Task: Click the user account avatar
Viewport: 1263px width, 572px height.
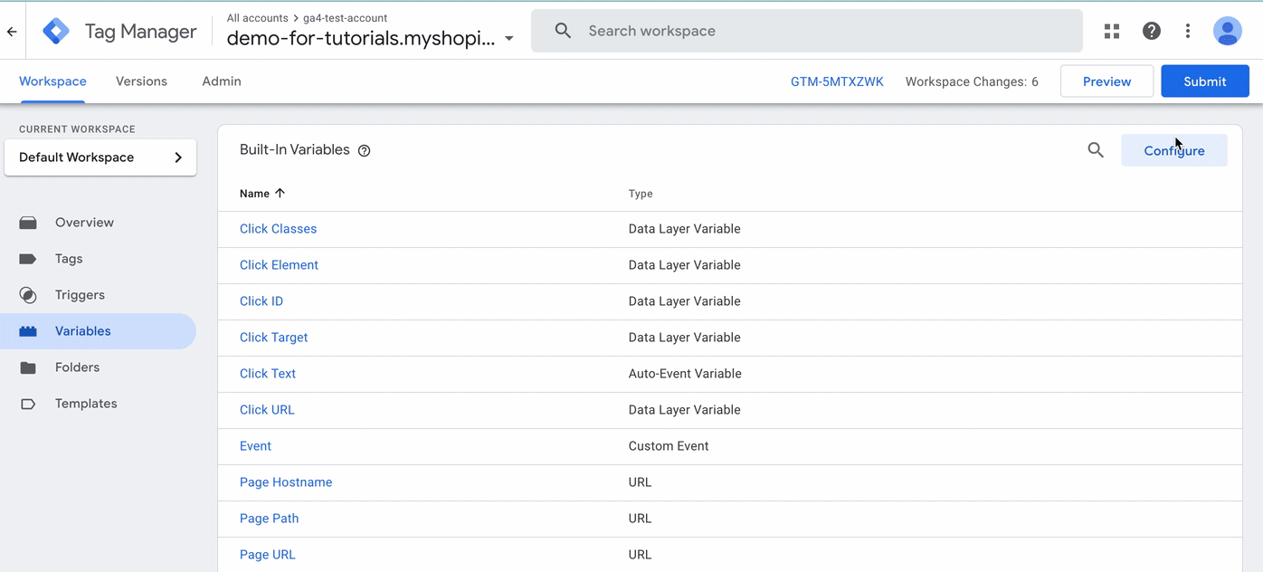Action: pyautogui.click(x=1227, y=31)
